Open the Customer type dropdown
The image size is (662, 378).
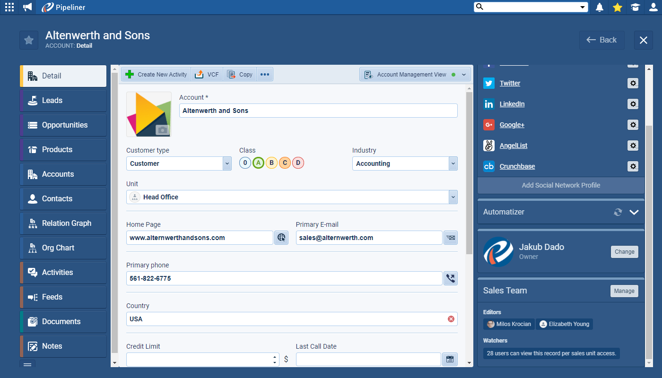227,163
